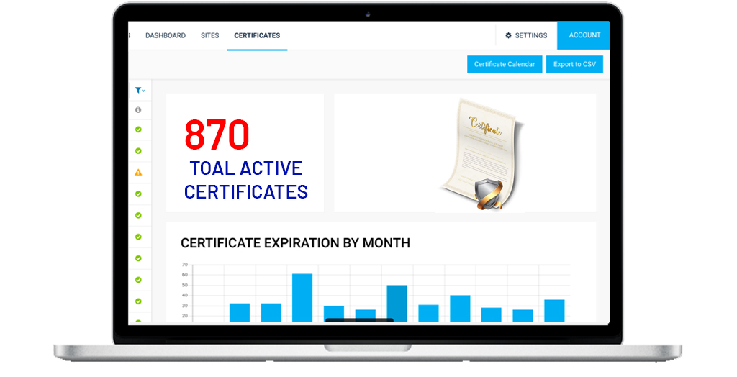Click the 870 active certificates count
The width and height of the screenshot is (737, 377).
tap(217, 135)
